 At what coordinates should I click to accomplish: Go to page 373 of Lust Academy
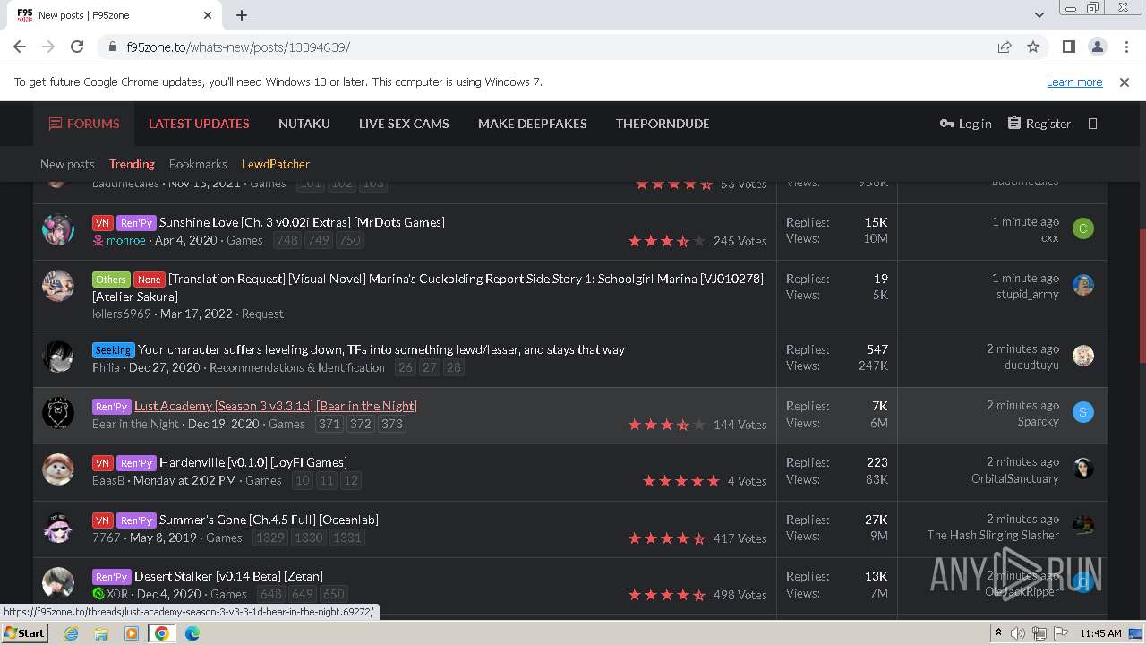click(392, 424)
